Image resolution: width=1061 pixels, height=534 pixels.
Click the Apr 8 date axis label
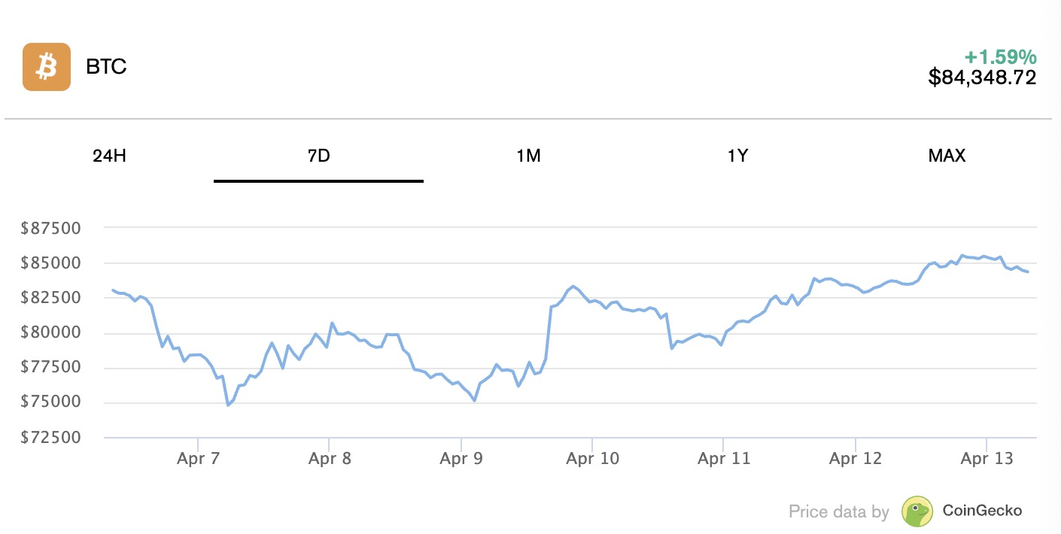tap(330, 458)
